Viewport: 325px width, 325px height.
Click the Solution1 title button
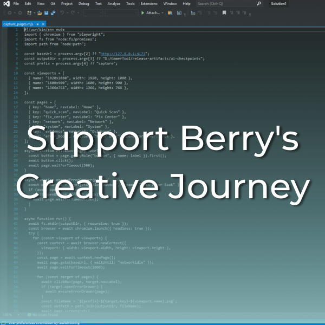278,4
